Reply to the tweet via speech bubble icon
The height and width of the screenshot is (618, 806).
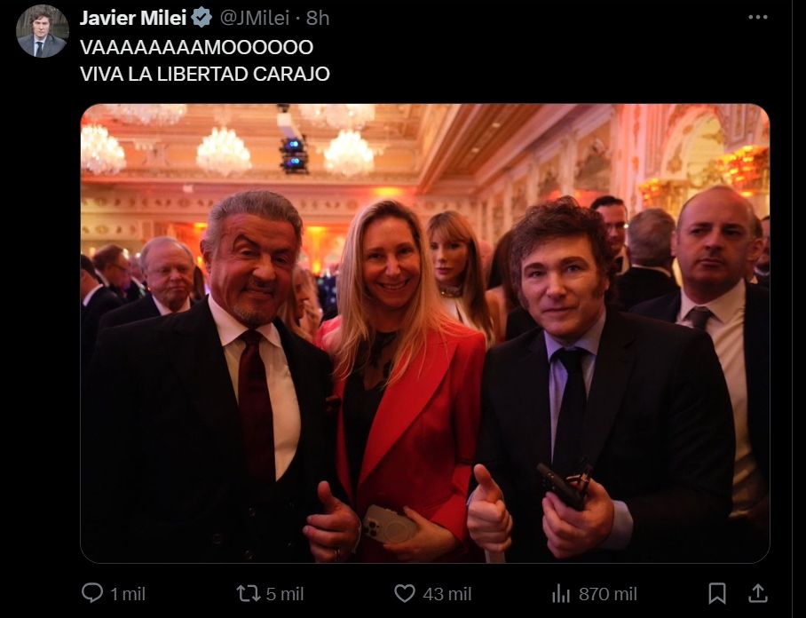click(92, 593)
